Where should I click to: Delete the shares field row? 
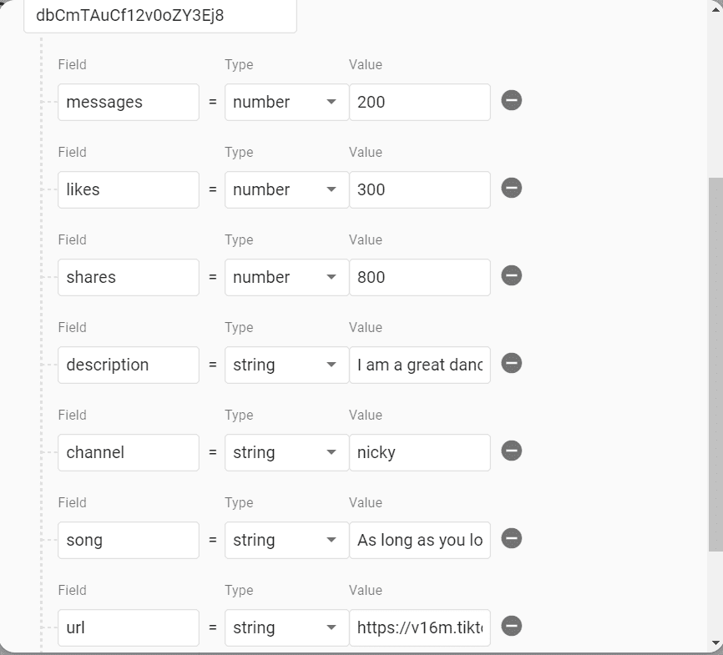click(x=512, y=276)
